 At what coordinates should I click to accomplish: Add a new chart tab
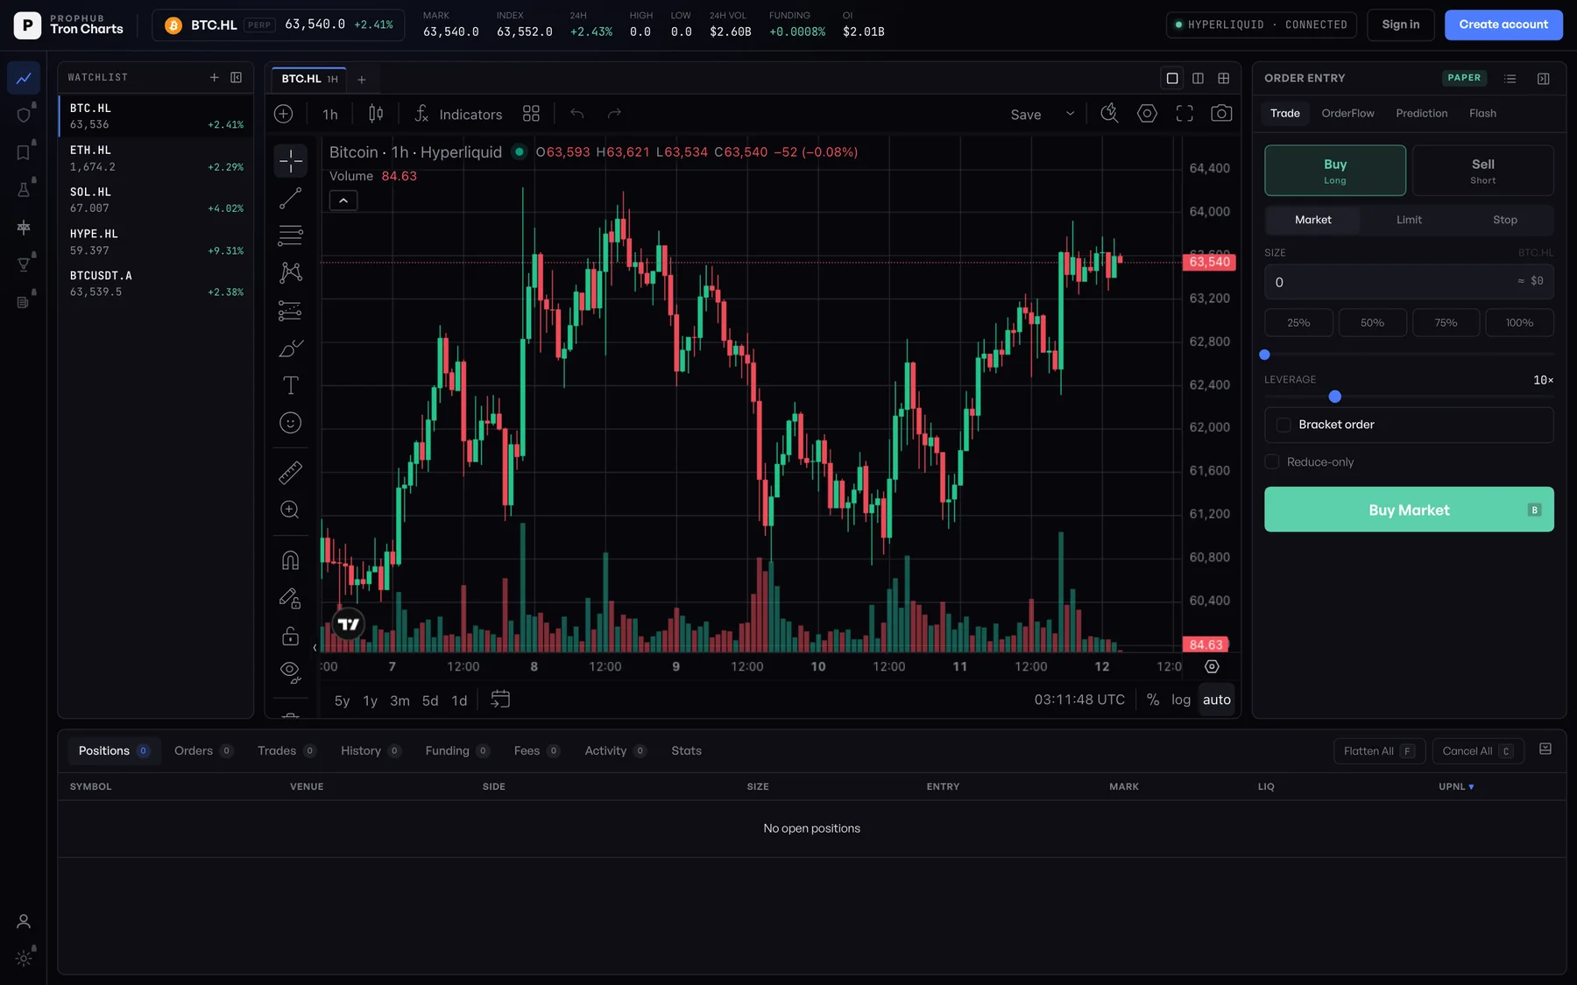click(x=361, y=80)
